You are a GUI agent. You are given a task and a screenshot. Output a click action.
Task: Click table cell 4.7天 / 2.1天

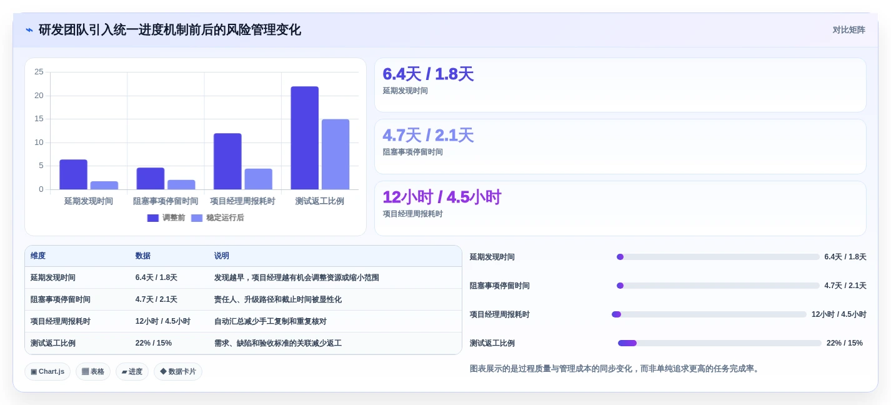(156, 299)
